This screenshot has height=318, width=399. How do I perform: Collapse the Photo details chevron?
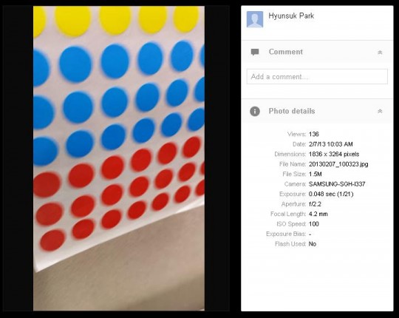pyautogui.click(x=380, y=111)
